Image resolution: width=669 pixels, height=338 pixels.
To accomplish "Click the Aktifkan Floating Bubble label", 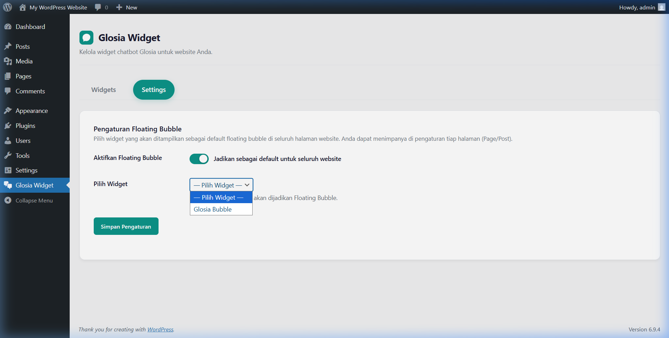I will tap(128, 158).
